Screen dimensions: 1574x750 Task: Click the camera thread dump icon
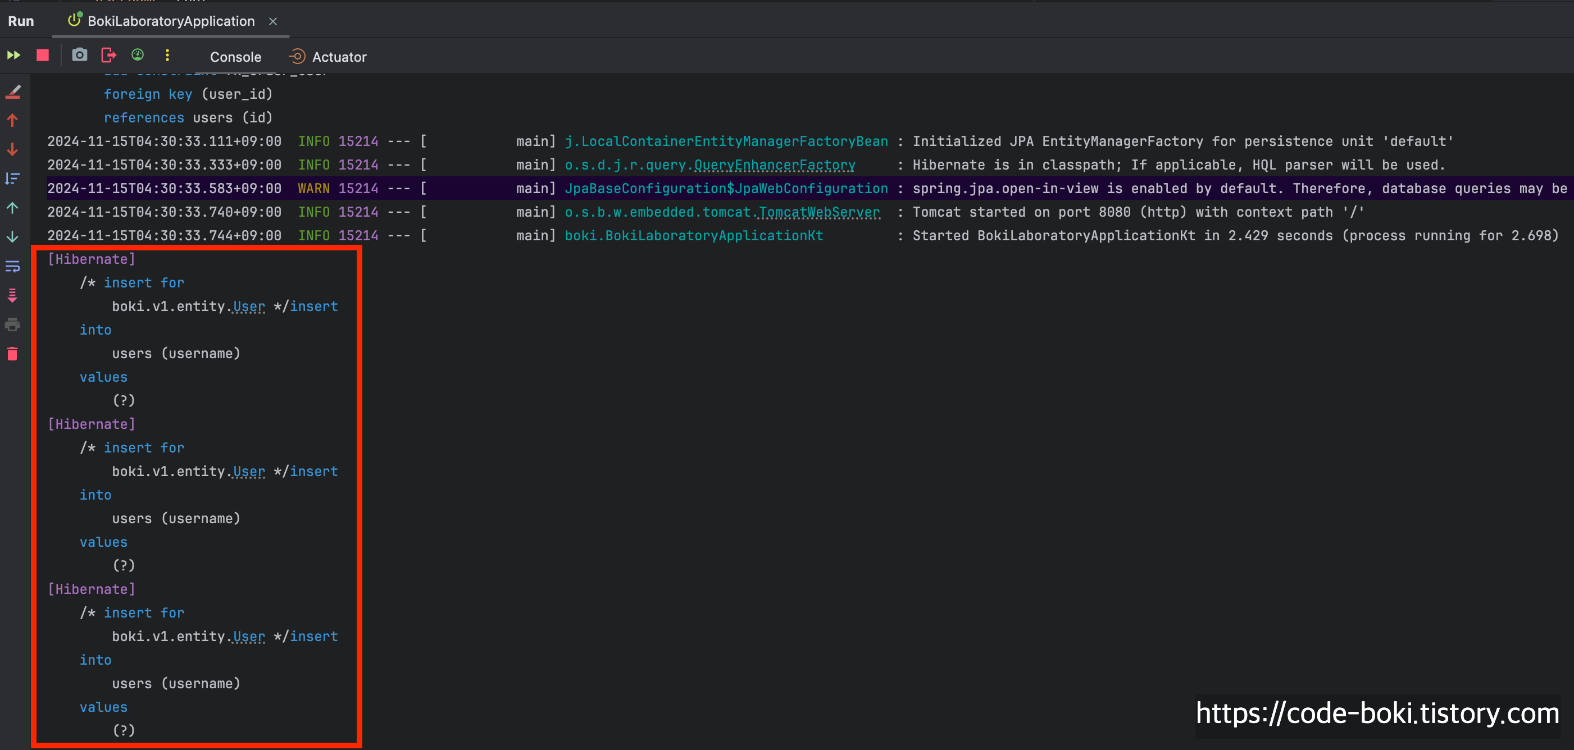[79, 56]
